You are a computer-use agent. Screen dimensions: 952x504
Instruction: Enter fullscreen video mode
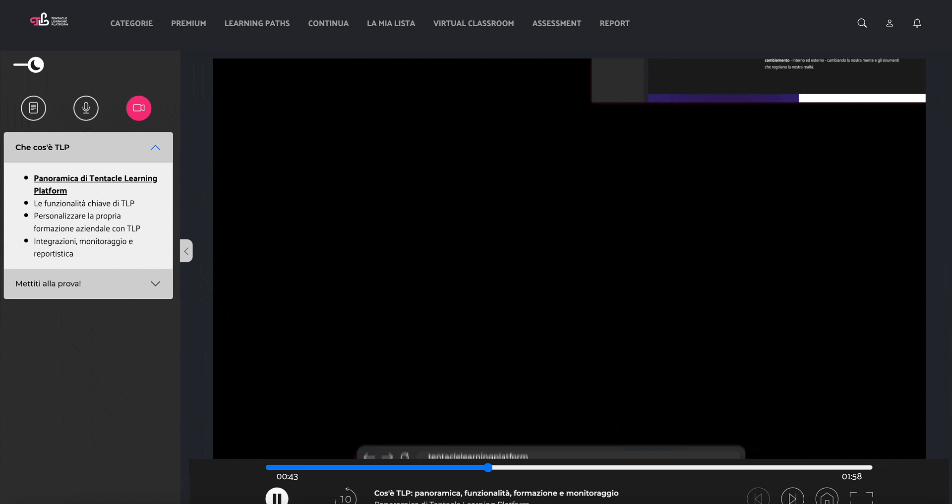[x=861, y=498]
